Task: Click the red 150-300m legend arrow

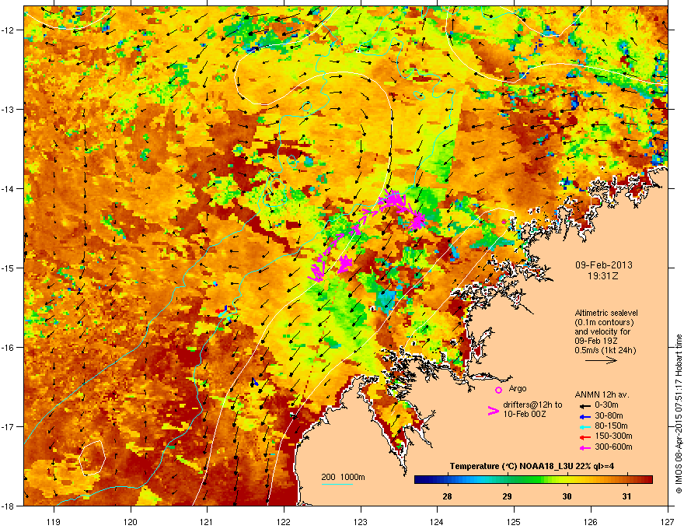Action: click(585, 437)
